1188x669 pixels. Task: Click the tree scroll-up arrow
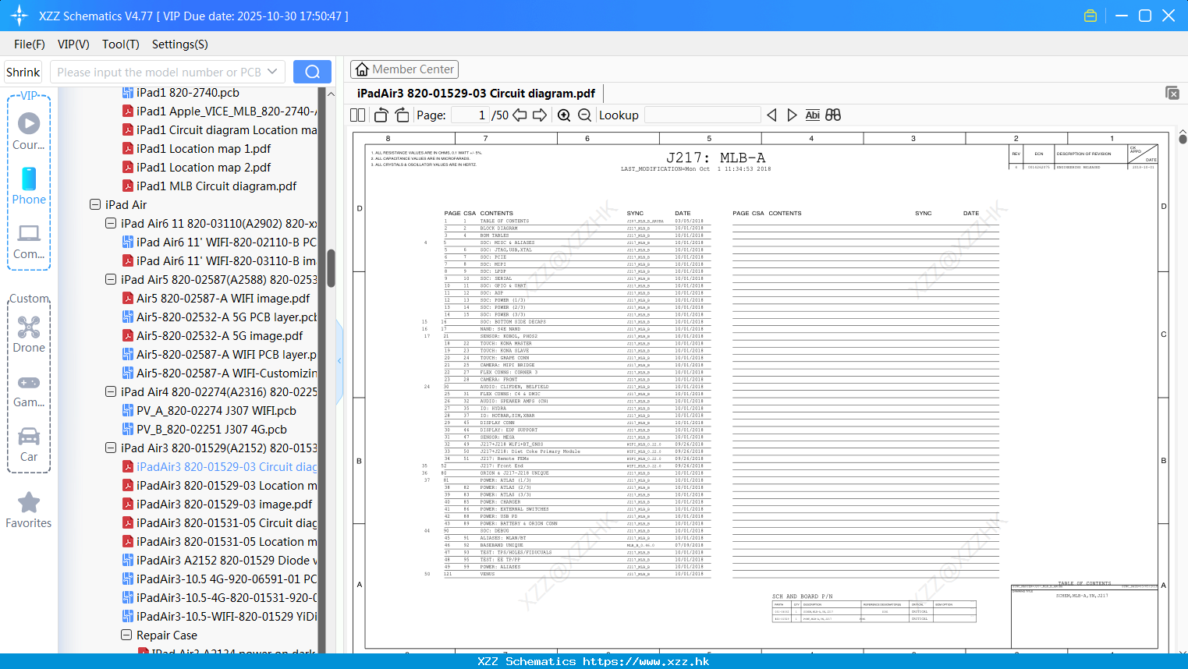click(x=331, y=94)
